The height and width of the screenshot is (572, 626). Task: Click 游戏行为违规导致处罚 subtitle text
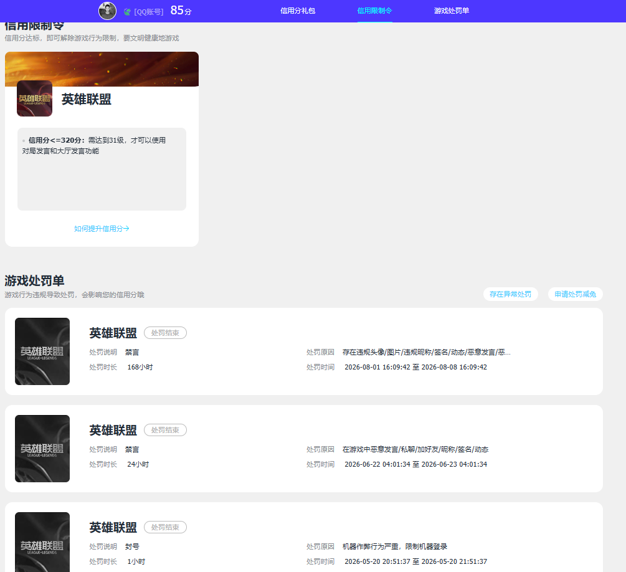tap(74, 294)
